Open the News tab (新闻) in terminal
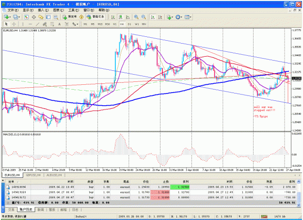Viewport: 303px width, 220px height. [41, 209]
